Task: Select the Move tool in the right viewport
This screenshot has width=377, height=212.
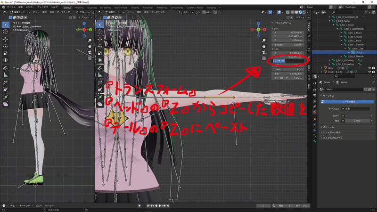Action: click(100, 40)
